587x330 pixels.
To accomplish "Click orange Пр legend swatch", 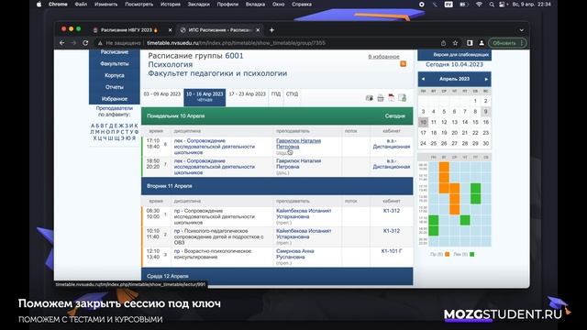I will pos(447,255).
